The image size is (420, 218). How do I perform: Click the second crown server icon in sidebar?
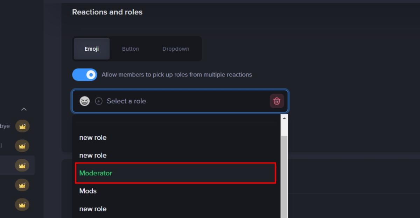click(22, 146)
